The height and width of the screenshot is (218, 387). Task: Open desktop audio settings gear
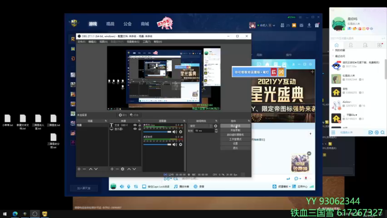tap(180, 144)
